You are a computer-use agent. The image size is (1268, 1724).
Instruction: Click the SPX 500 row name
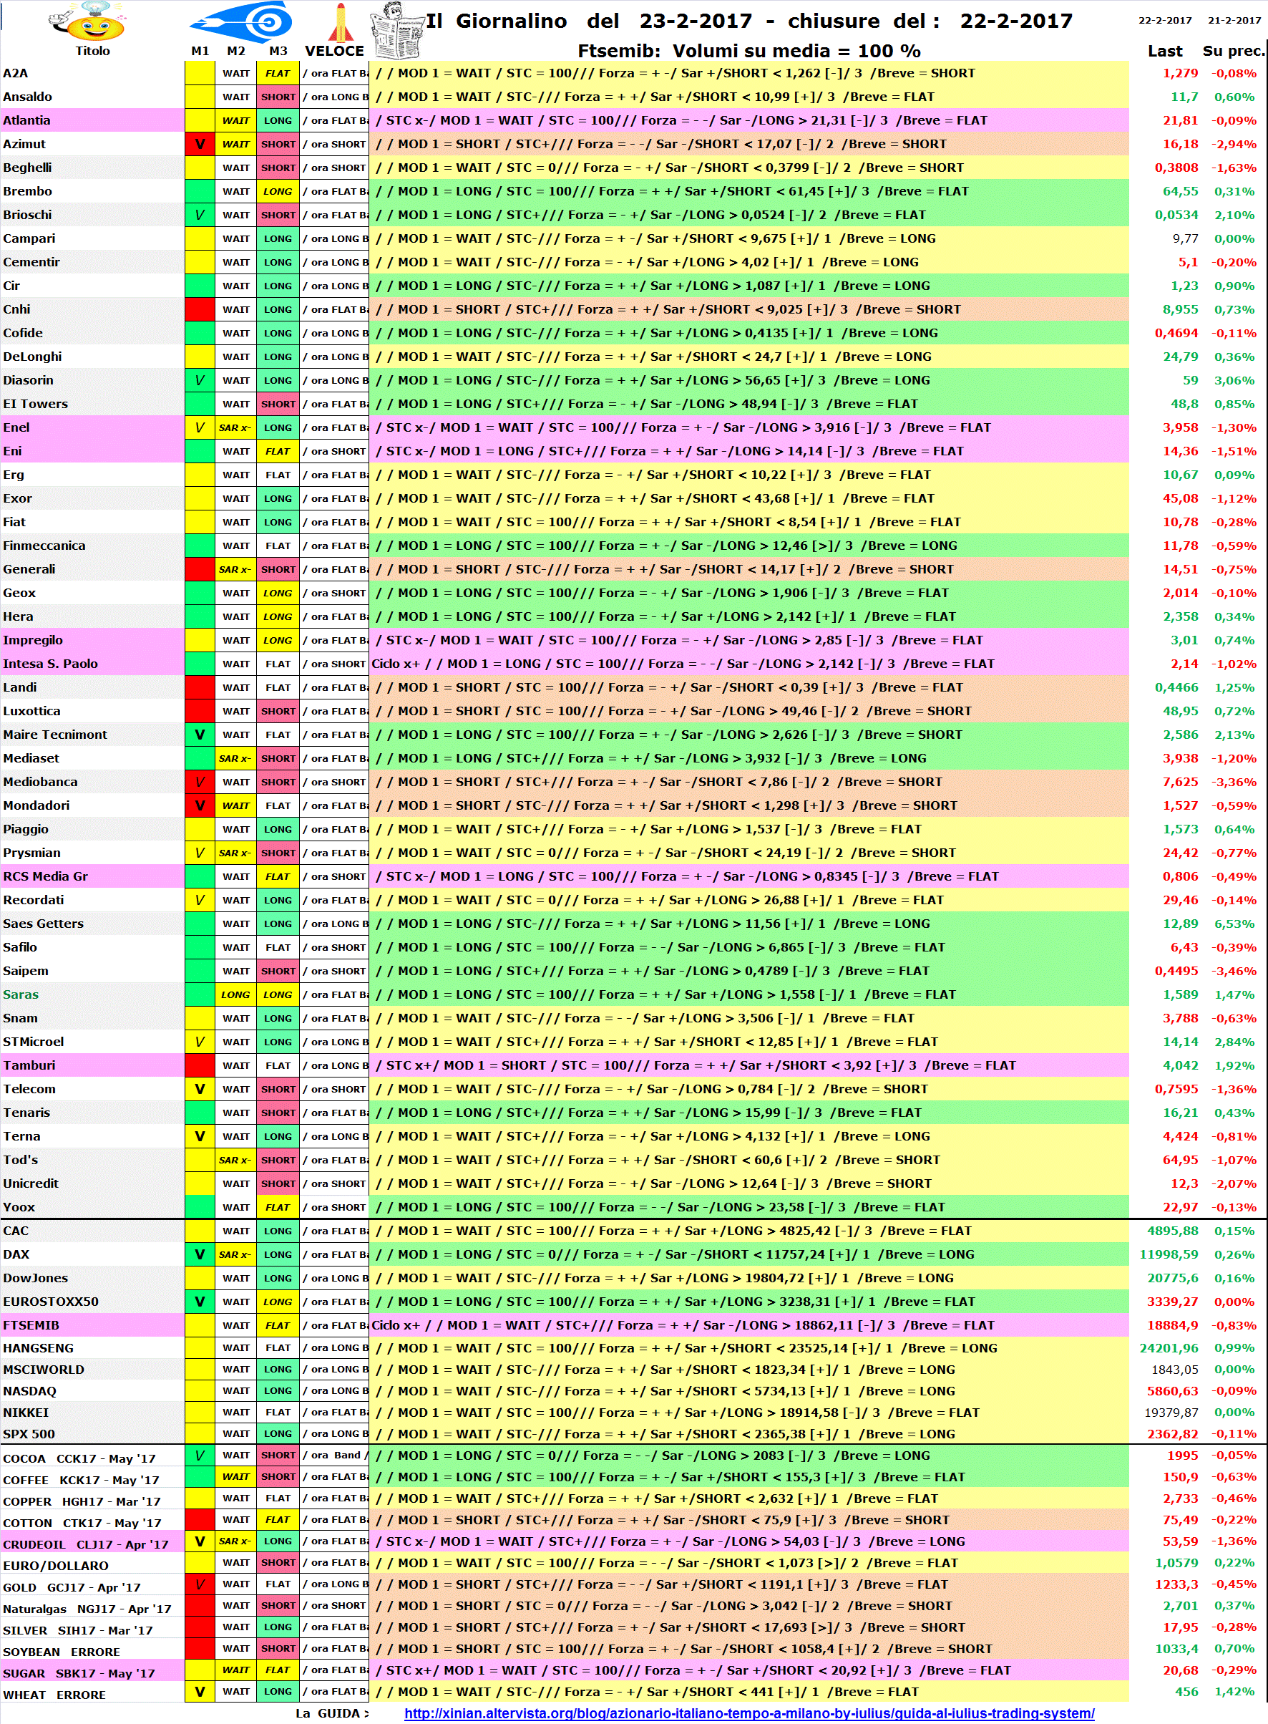(x=29, y=1435)
